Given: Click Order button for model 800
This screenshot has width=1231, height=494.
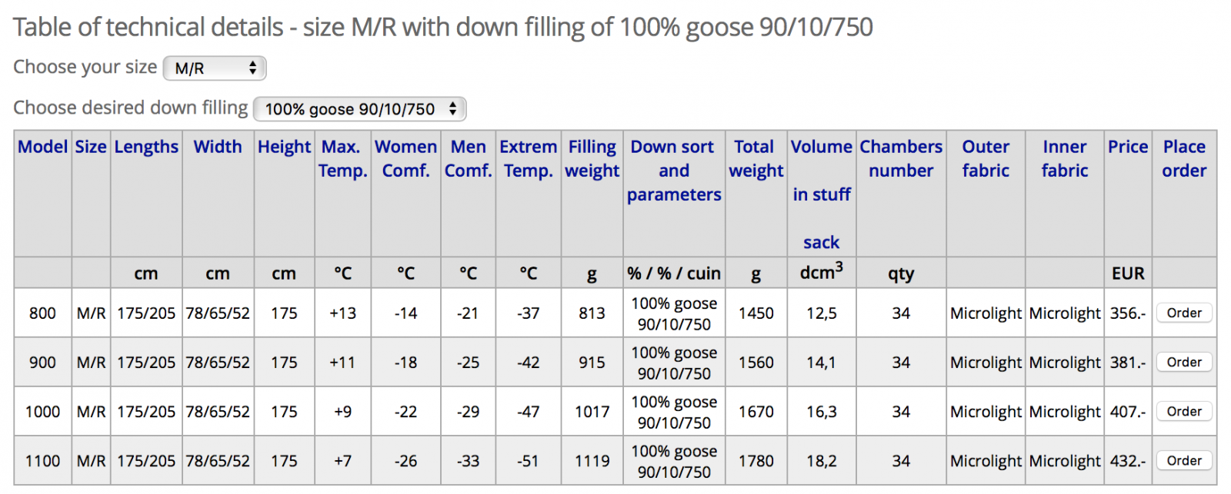Looking at the screenshot, I should (x=1183, y=313).
